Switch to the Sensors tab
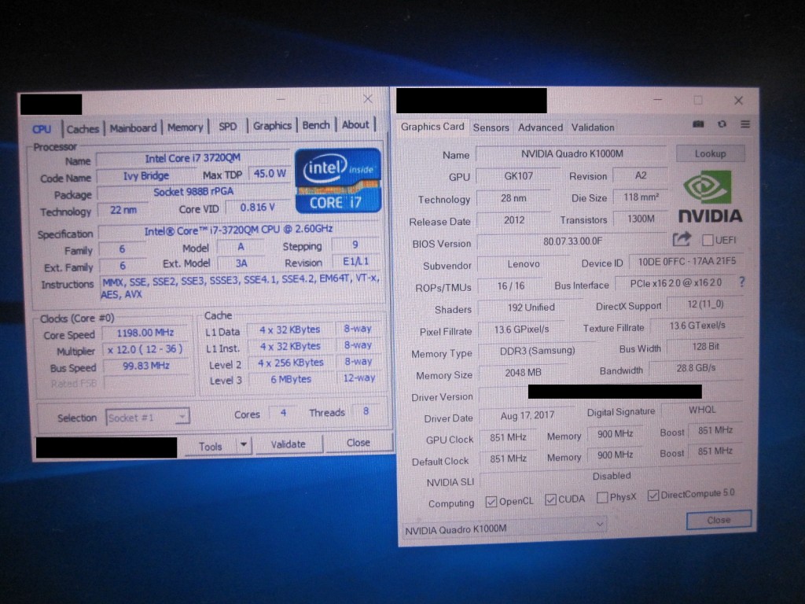 tap(491, 127)
